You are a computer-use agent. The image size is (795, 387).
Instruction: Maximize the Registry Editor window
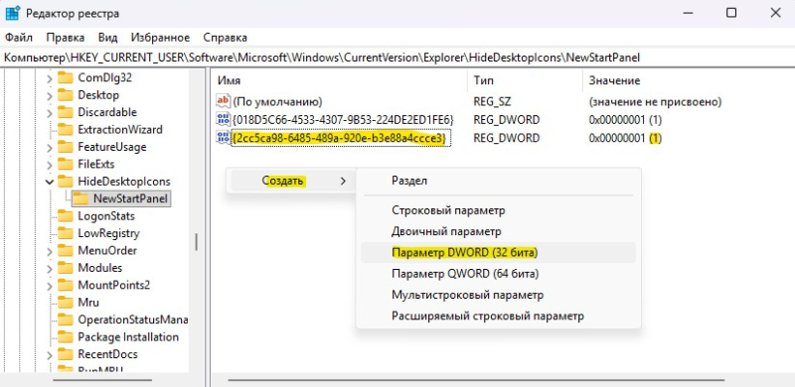coord(731,13)
